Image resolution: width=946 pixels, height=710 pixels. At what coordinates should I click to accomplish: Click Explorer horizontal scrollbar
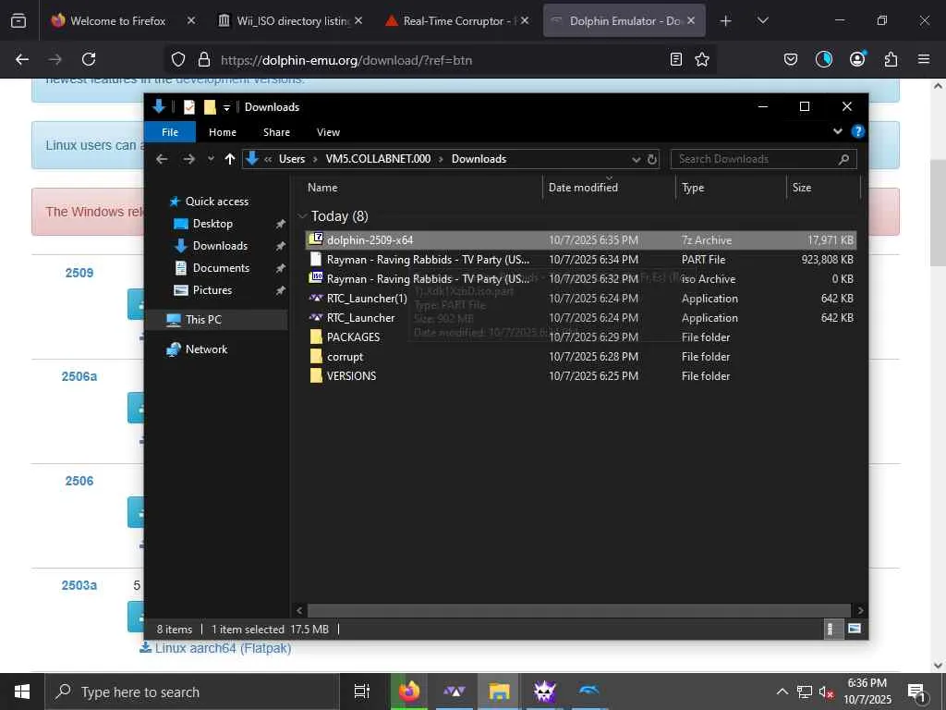578,610
